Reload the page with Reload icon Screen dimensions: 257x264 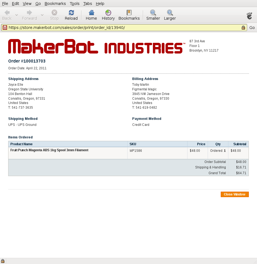71,13
